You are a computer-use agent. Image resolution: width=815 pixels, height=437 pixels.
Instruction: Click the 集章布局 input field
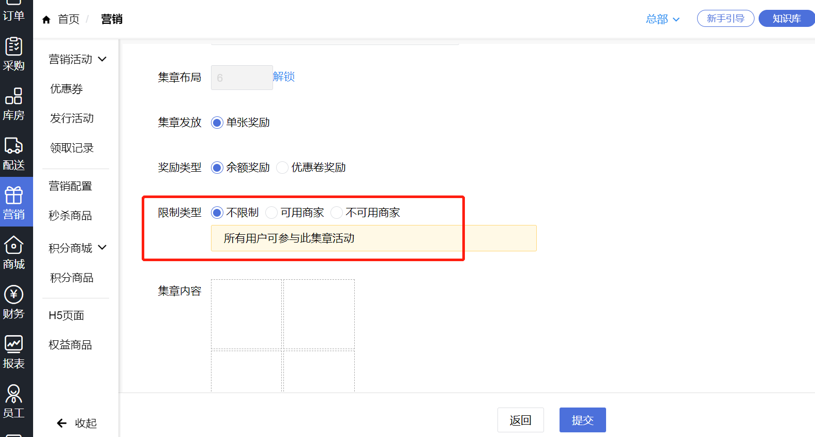pos(242,78)
